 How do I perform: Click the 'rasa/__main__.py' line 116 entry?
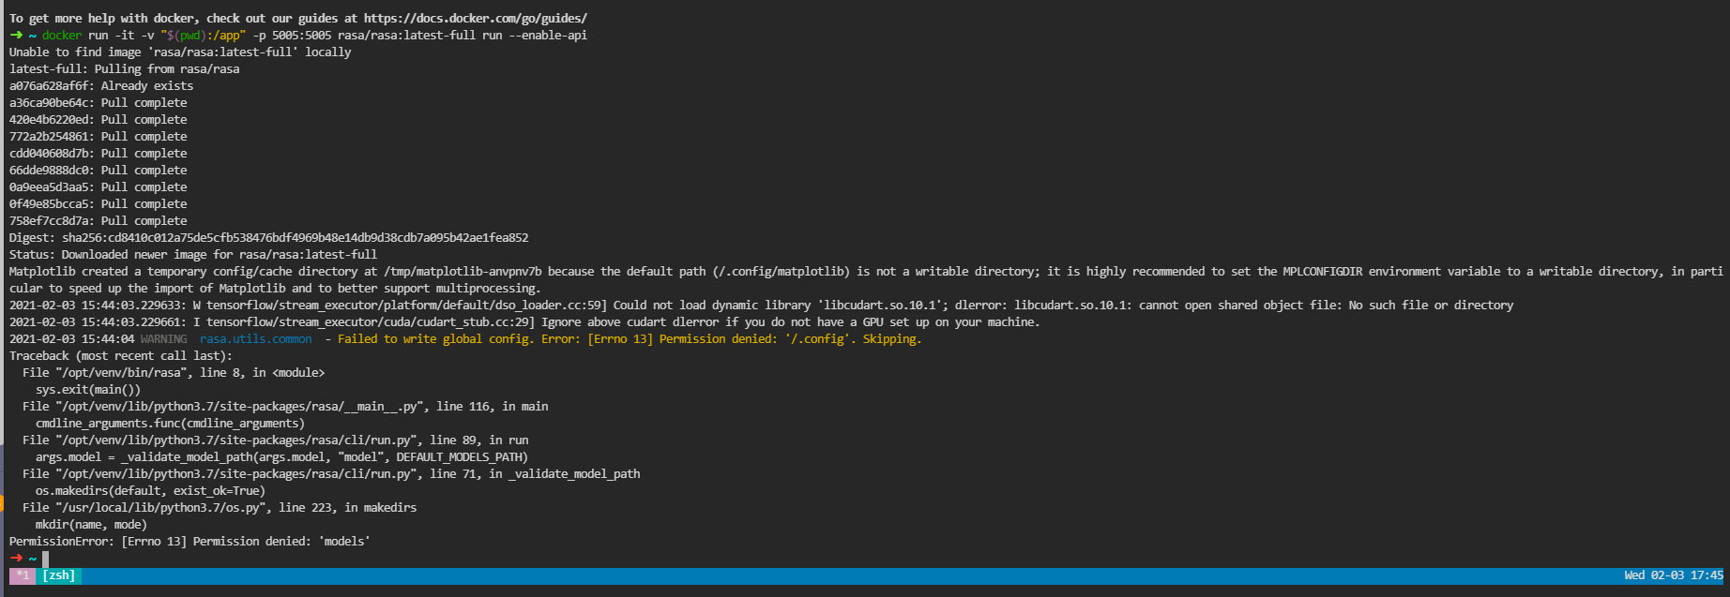pyautogui.click(x=285, y=406)
